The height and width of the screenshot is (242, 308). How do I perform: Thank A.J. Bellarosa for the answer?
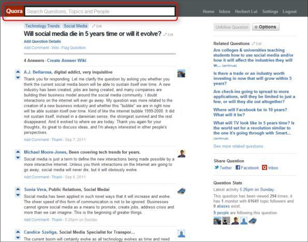57,139
